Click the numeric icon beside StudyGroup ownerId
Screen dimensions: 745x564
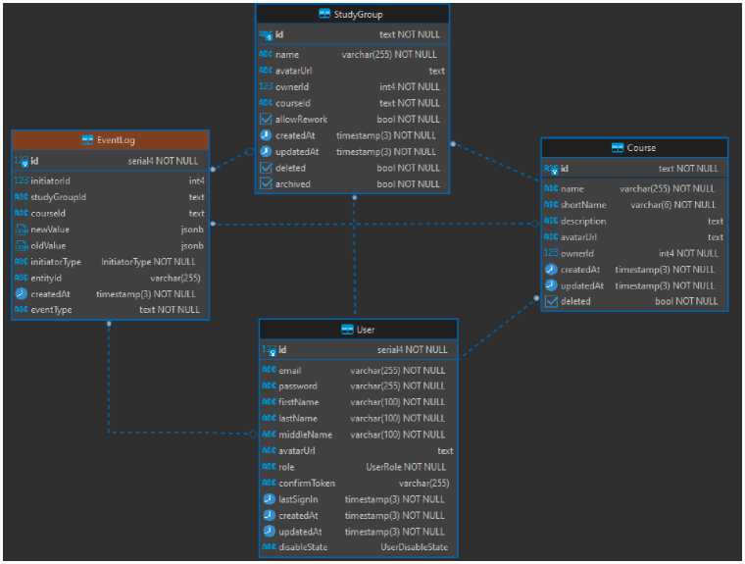point(265,87)
